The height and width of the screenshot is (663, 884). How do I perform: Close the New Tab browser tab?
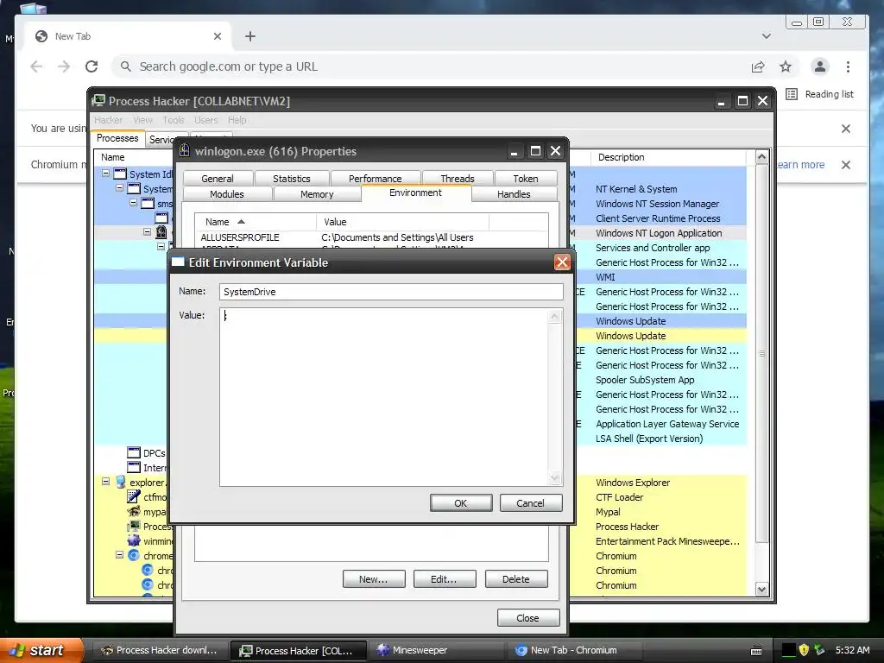pyautogui.click(x=218, y=36)
